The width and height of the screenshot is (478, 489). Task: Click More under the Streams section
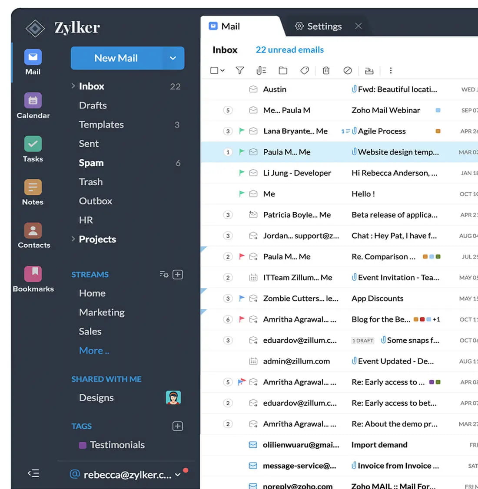[x=93, y=351]
